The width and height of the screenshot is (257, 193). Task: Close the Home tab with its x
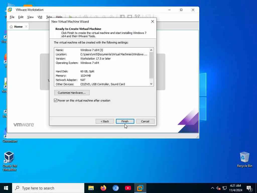point(26,27)
